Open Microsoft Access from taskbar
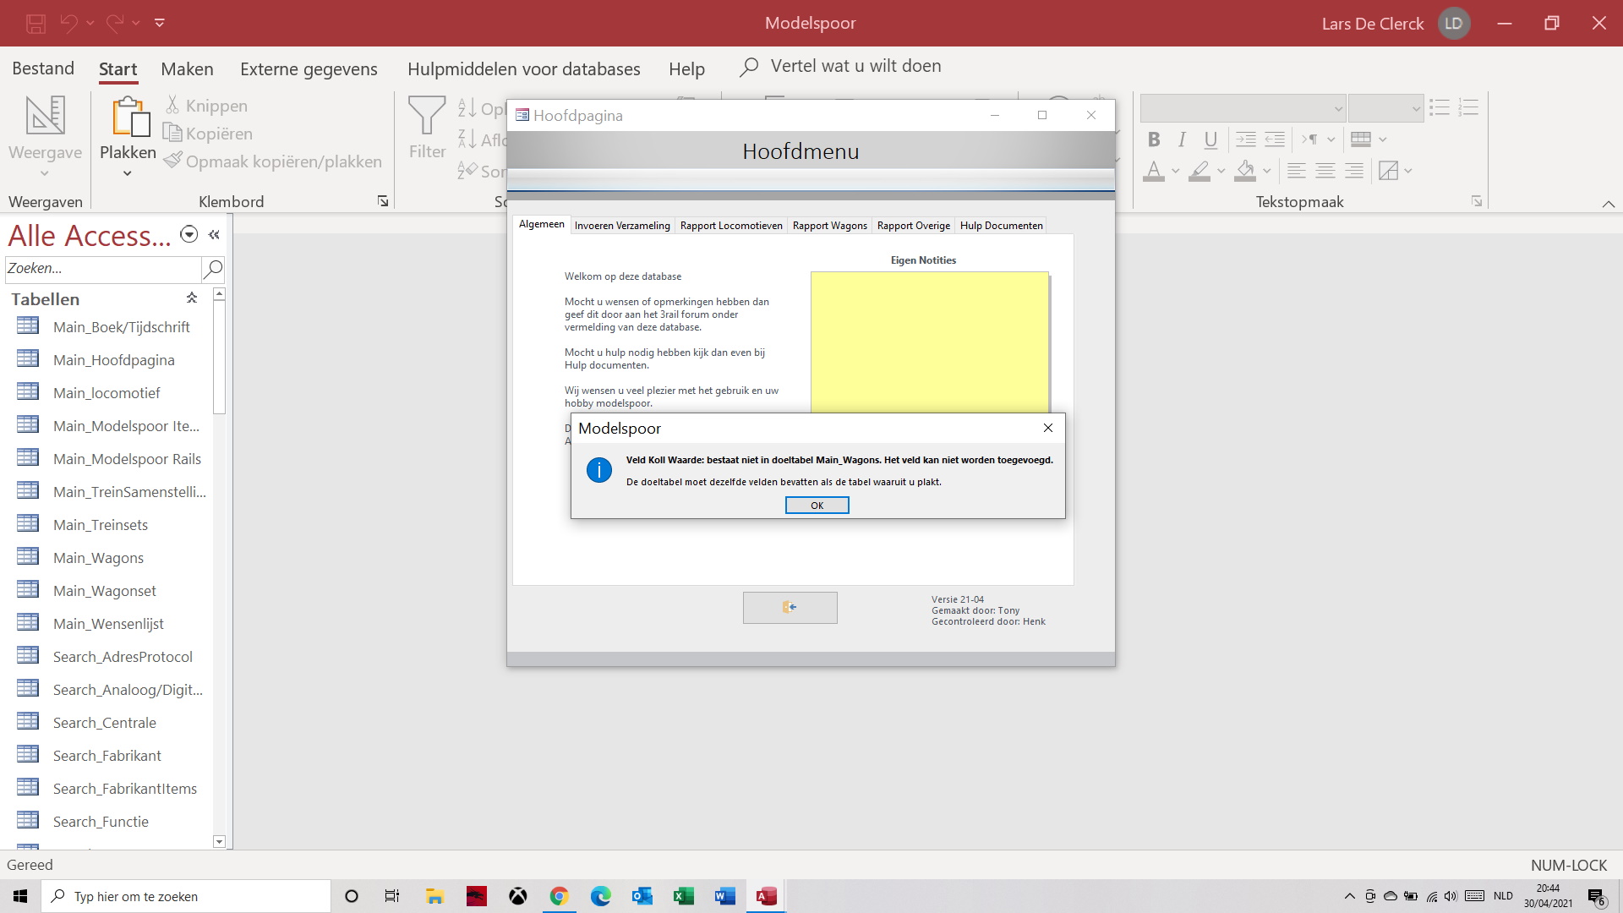This screenshot has height=913, width=1623. [x=767, y=896]
